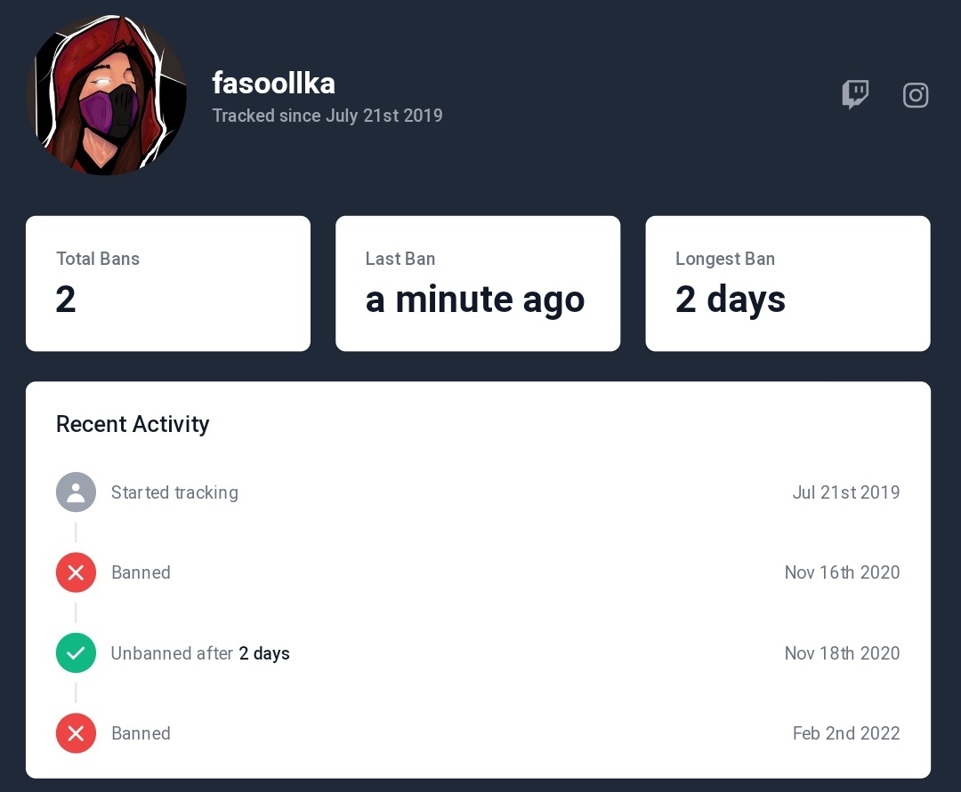The width and height of the screenshot is (961, 792).
Task: Click the Jul 21st 2019 date
Action: pos(846,492)
